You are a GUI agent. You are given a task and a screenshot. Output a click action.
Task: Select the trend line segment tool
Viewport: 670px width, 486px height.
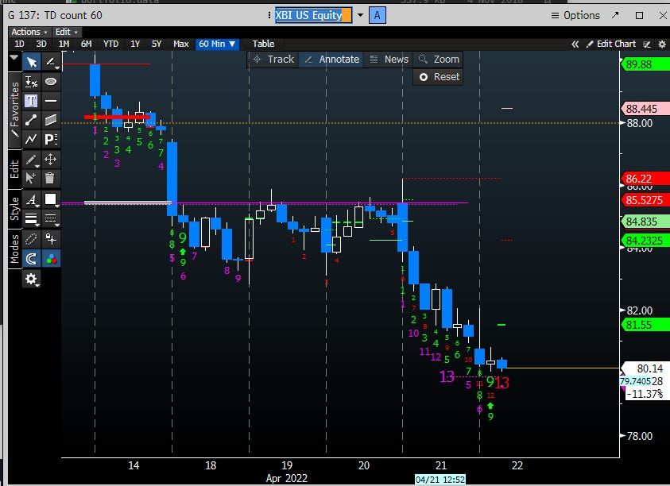coord(31,120)
